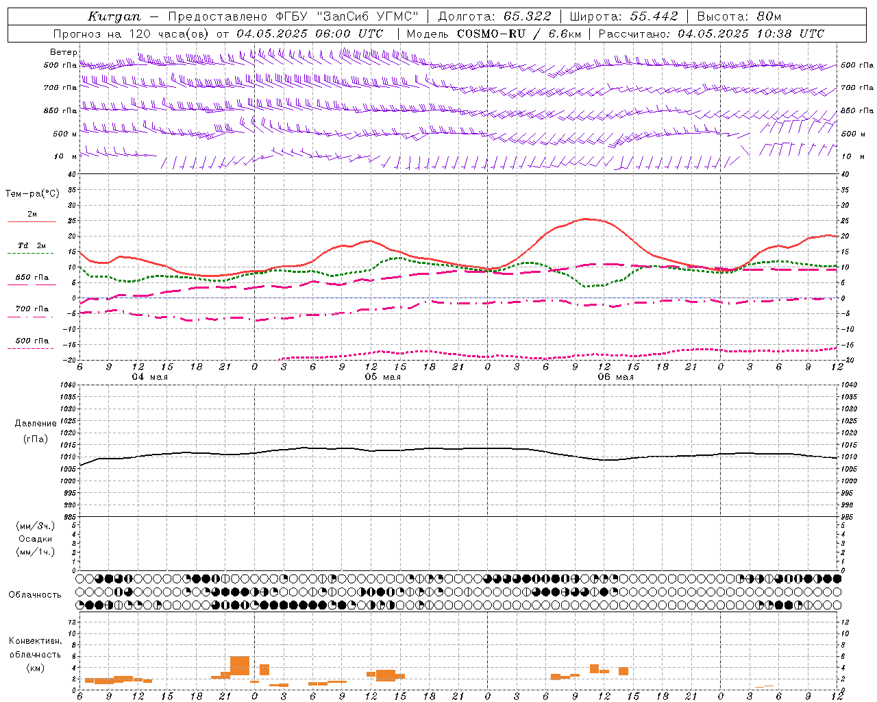The image size is (877, 702).
Task: Click the model name "COSMO-RU / 6.6км"
Action: (519, 34)
